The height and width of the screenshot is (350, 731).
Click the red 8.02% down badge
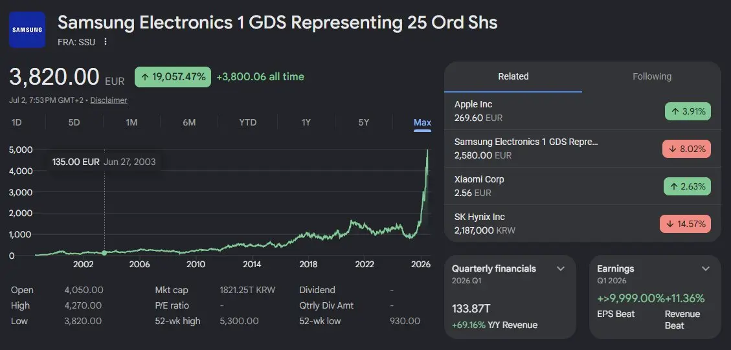pyautogui.click(x=686, y=149)
